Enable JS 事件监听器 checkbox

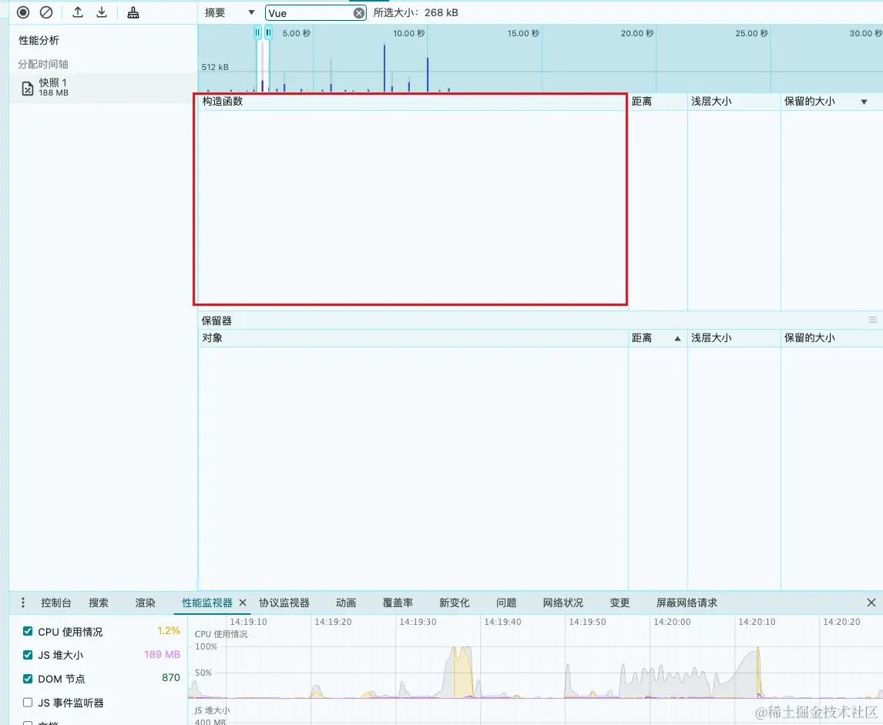click(28, 702)
